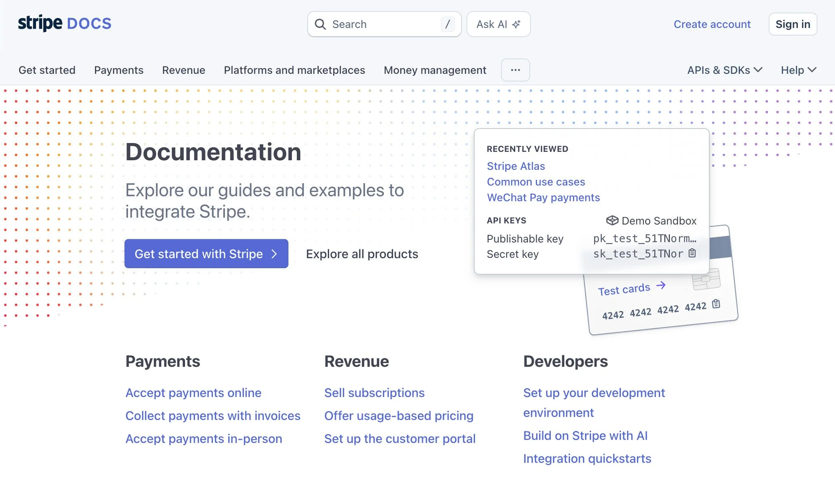Open the Stripe Atlas recent link
This screenshot has width=835, height=498.
coord(516,166)
